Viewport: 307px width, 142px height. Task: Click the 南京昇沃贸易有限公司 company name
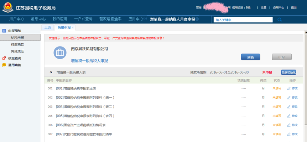[x=89, y=49]
